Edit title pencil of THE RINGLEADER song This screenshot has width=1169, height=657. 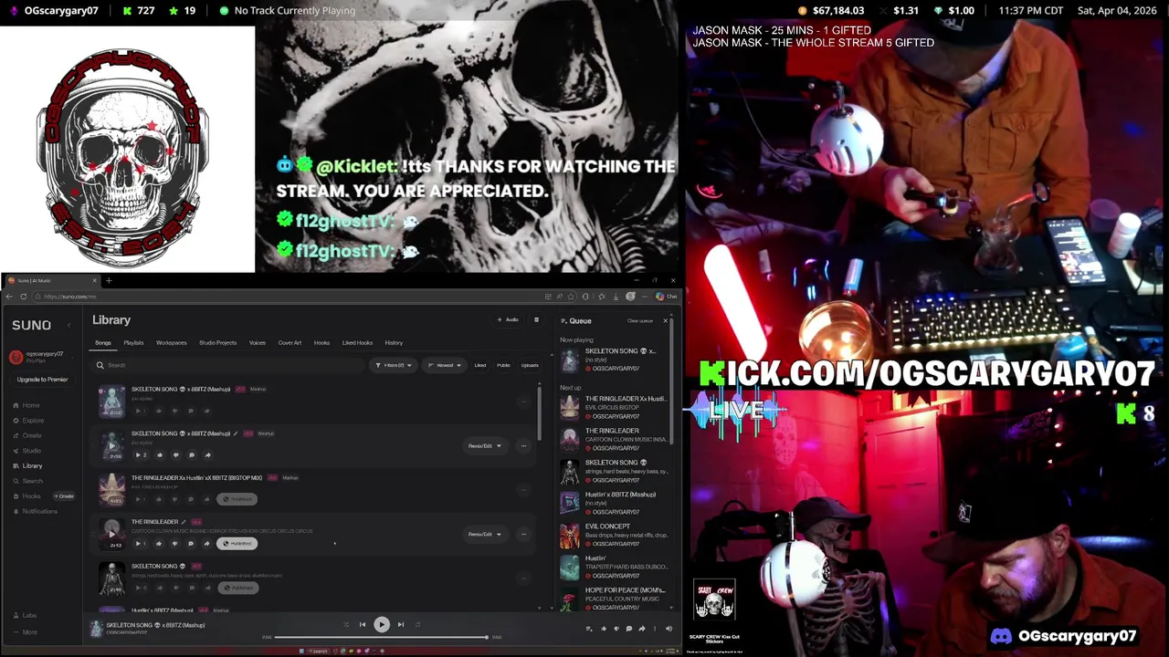point(185,522)
